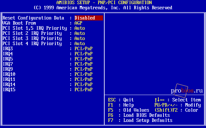The height and width of the screenshot is (128, 206).
Task: Click the PCI Slot 4 IRQ Priority label
Action: 32,44
